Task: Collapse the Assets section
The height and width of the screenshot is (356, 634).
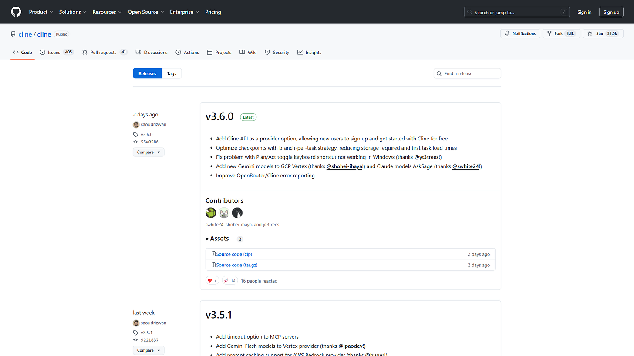Action: (217, 239)
